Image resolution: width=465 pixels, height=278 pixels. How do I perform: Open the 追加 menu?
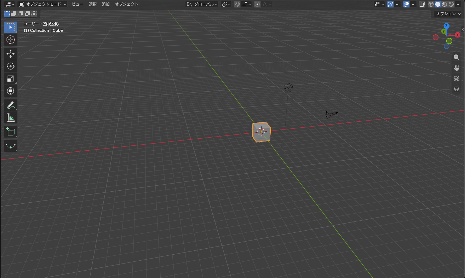[x=106, y=4]
